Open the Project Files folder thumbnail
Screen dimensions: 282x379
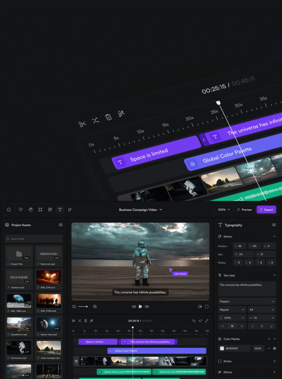tap(19, 254)
